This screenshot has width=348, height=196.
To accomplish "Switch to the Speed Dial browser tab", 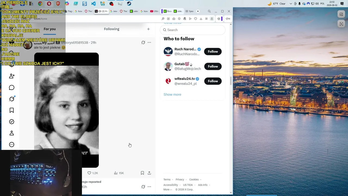I will (189, 11).
